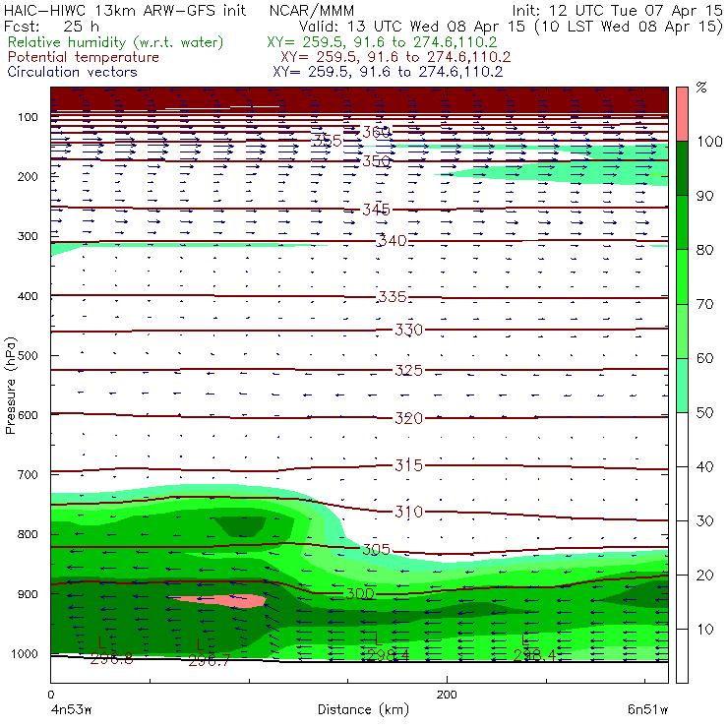Viewport: 728px width, 728px height.
Task: Click the 330 isentrope contour label
Action: pyautogui.click(x=409, y=330)
